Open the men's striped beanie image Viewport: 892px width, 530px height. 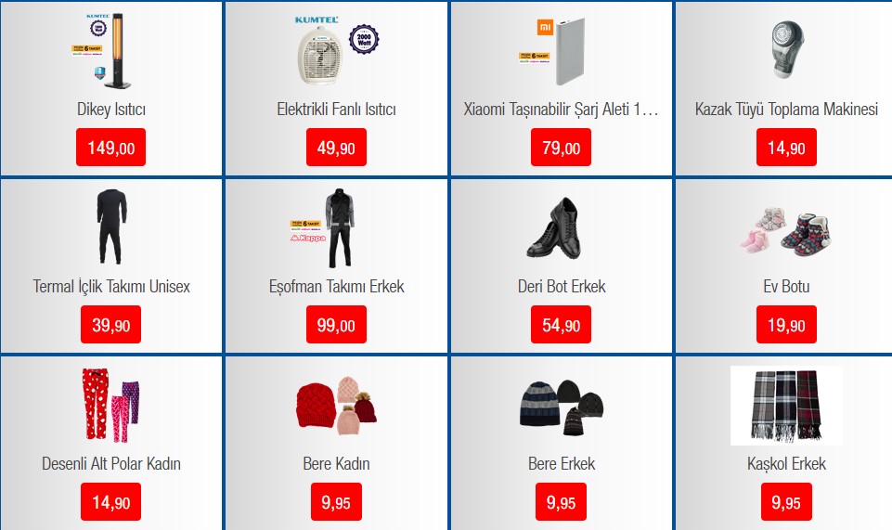click(562, 407)
